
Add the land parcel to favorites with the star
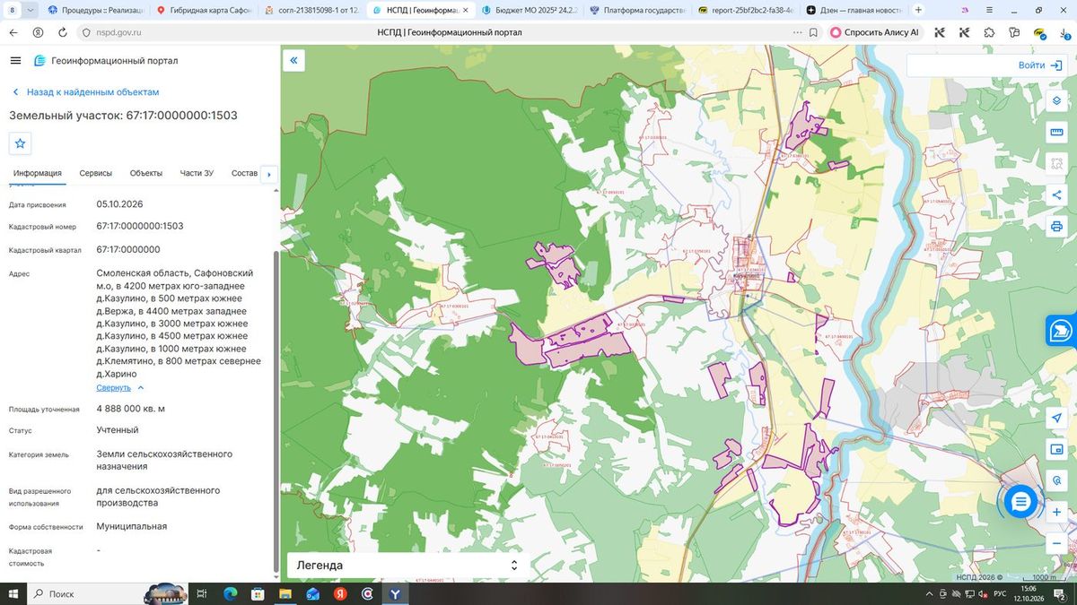pyautogui.click(x=21, y=143)
